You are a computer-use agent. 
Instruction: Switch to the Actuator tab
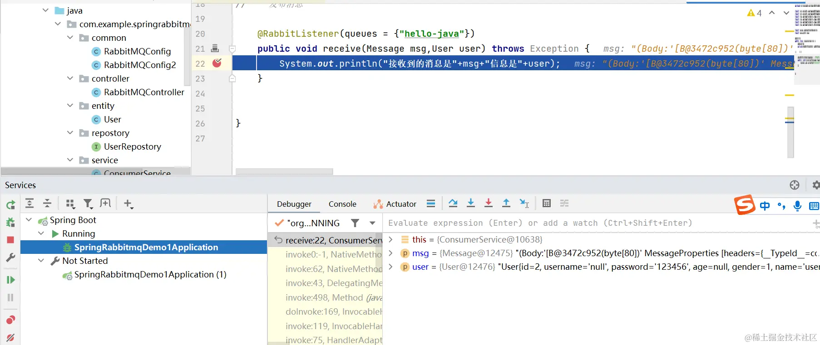click(395, 204)
